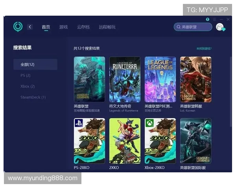Click the 未找到游戏? link

click(204, 49)
